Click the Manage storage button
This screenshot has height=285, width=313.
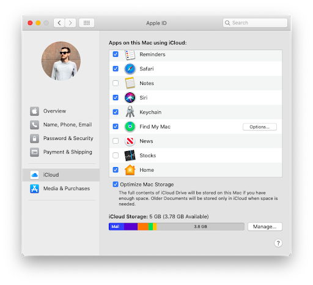(x=265, y=227)
